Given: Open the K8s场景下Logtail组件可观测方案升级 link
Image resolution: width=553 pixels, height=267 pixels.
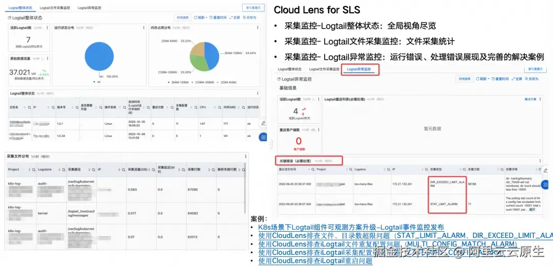Looking at the screenshot, I should tap(351, 227).
